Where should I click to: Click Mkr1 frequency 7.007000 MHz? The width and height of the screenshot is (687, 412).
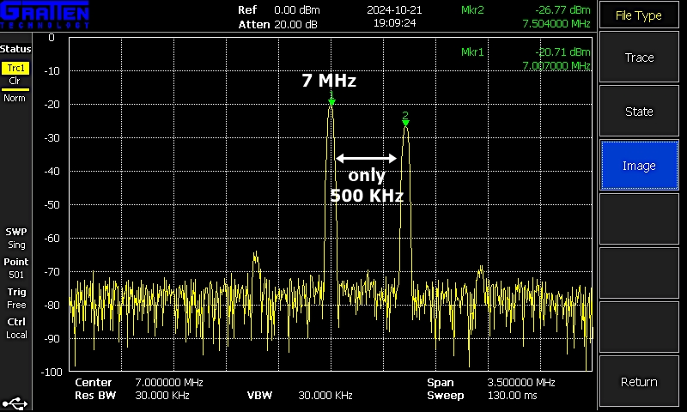point(556,65)
